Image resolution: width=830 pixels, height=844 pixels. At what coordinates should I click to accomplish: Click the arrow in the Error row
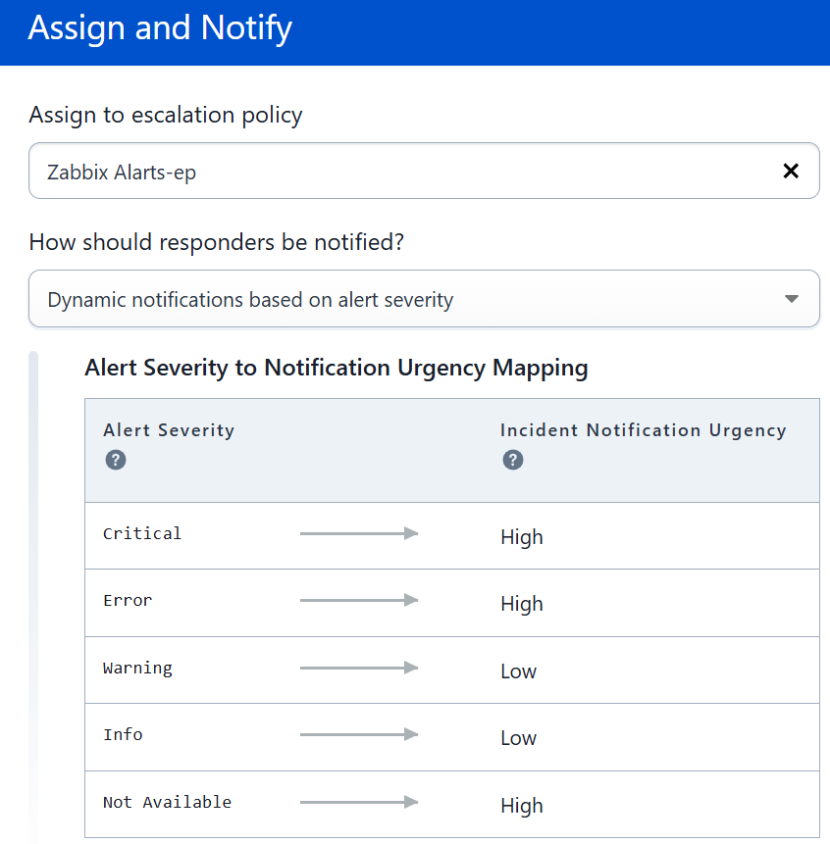click(359, 600)
